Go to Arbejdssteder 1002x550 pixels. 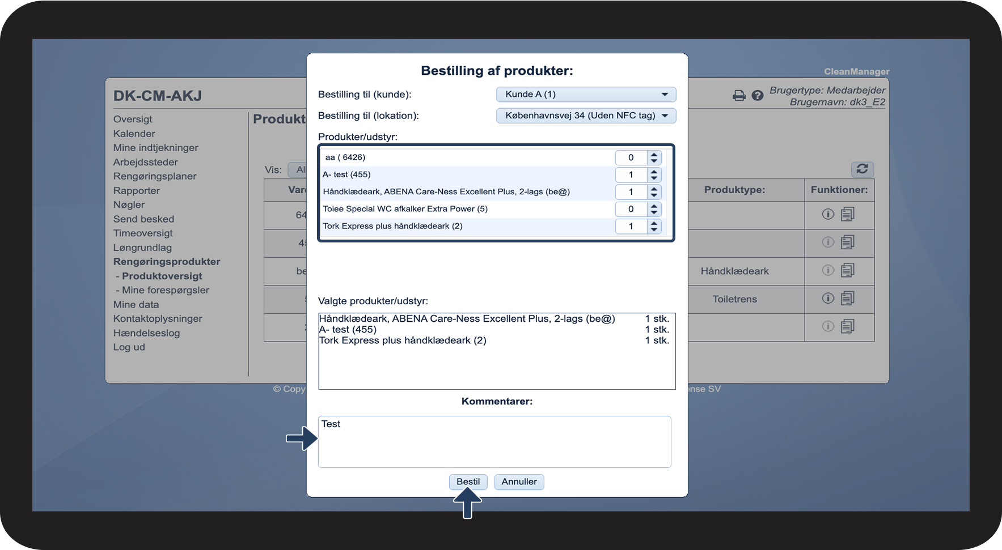tap(145, 162)
